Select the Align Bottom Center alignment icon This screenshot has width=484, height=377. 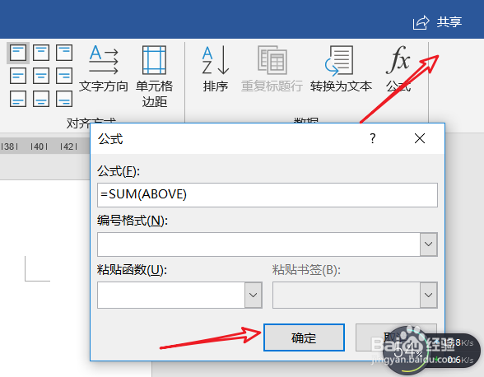(41, 99)
